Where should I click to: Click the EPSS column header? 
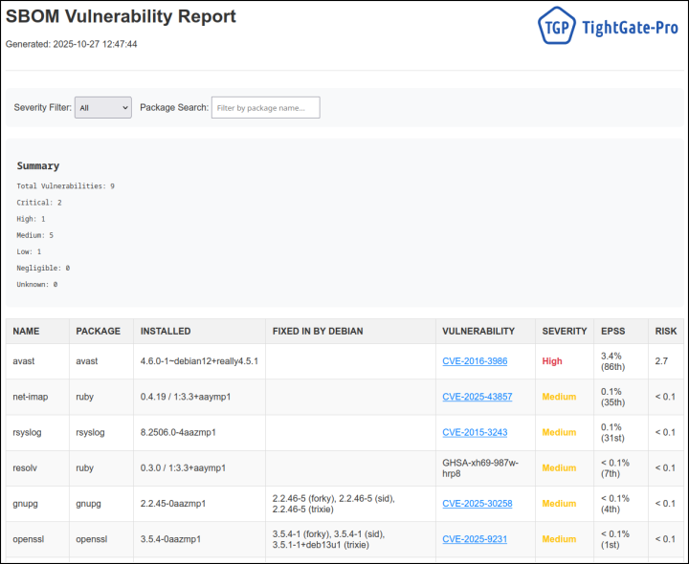612,331
